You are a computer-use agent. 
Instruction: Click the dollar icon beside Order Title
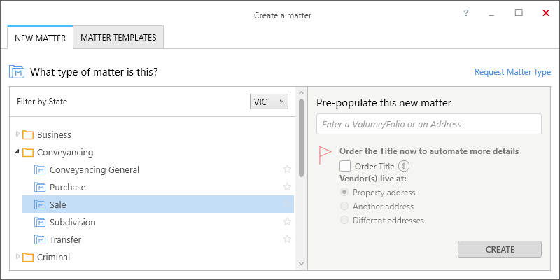(404, 166)
